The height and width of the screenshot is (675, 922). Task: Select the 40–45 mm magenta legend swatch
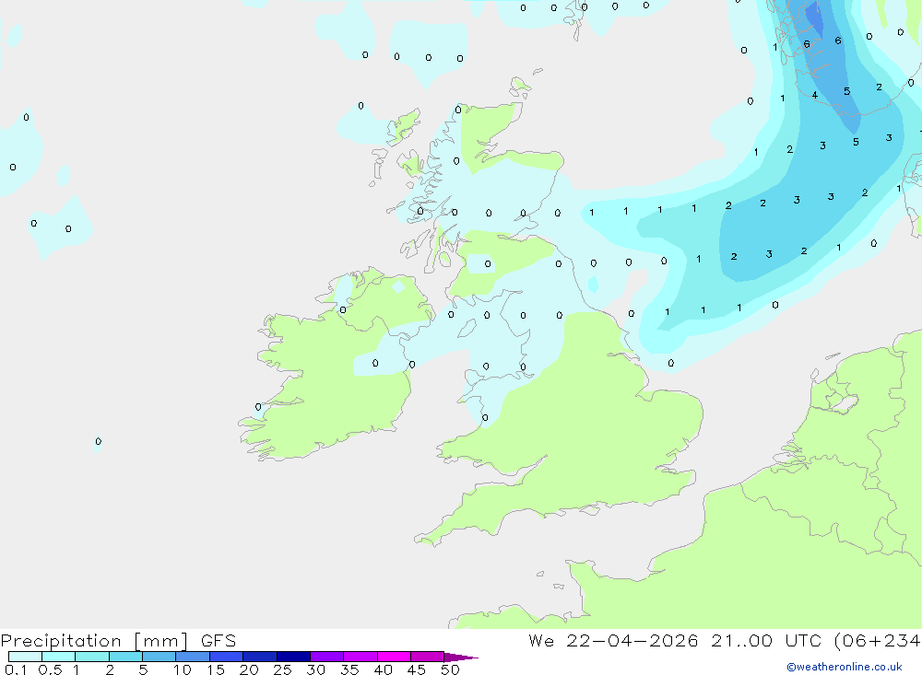click(x=394, y=657)
